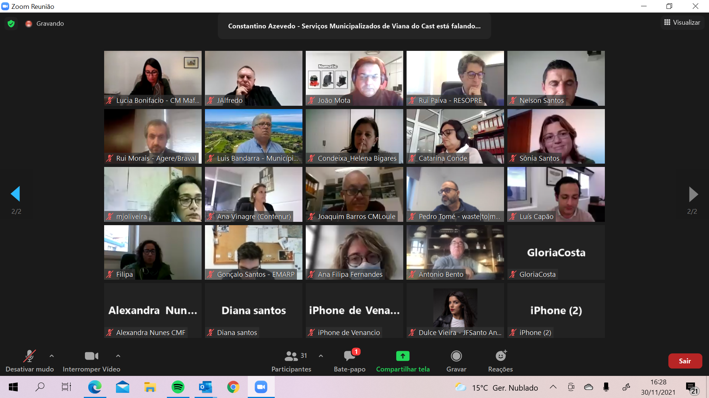This screenshot has height=398, width=709.
Task: Open Spotify from the taskbar
Action: [178, 387]
